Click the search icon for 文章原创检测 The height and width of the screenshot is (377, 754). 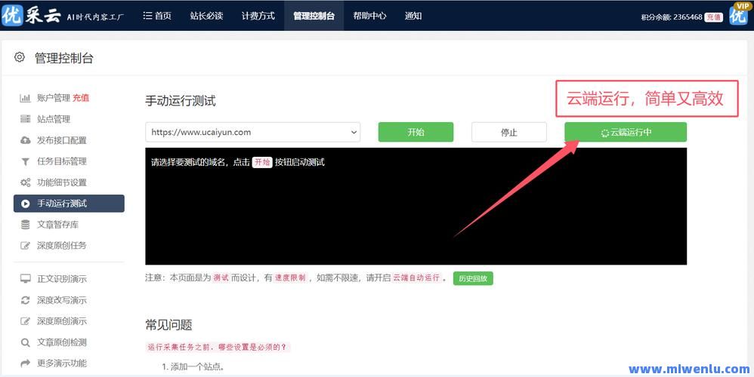25,342
